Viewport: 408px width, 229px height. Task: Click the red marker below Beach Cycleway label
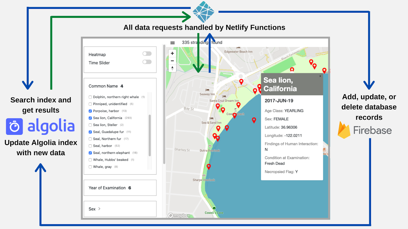coord(292,70)
